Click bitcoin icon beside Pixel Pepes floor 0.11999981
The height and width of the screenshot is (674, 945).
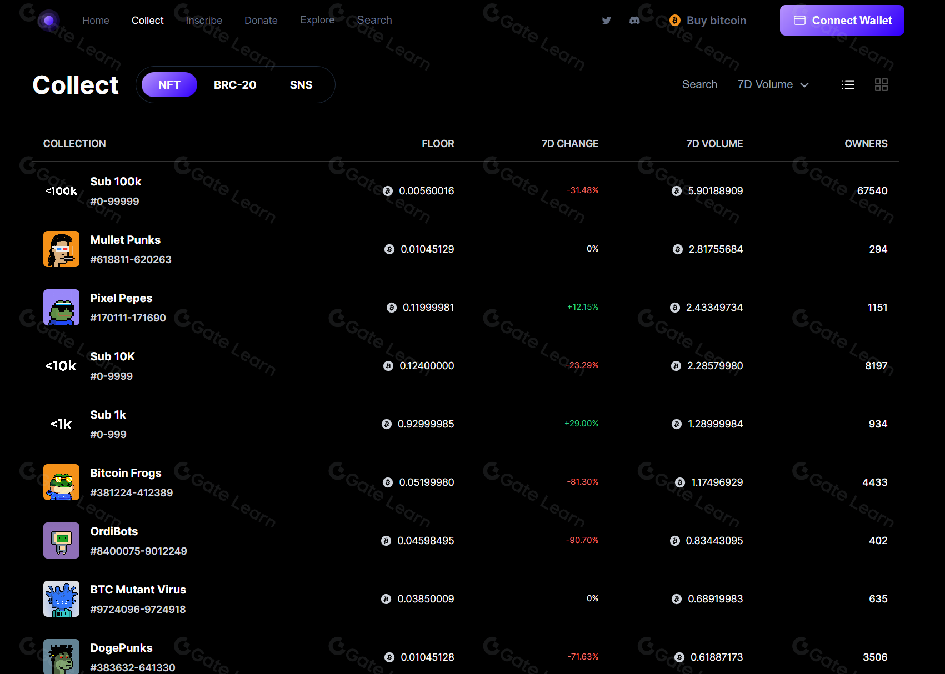click(x=391, y=308)
